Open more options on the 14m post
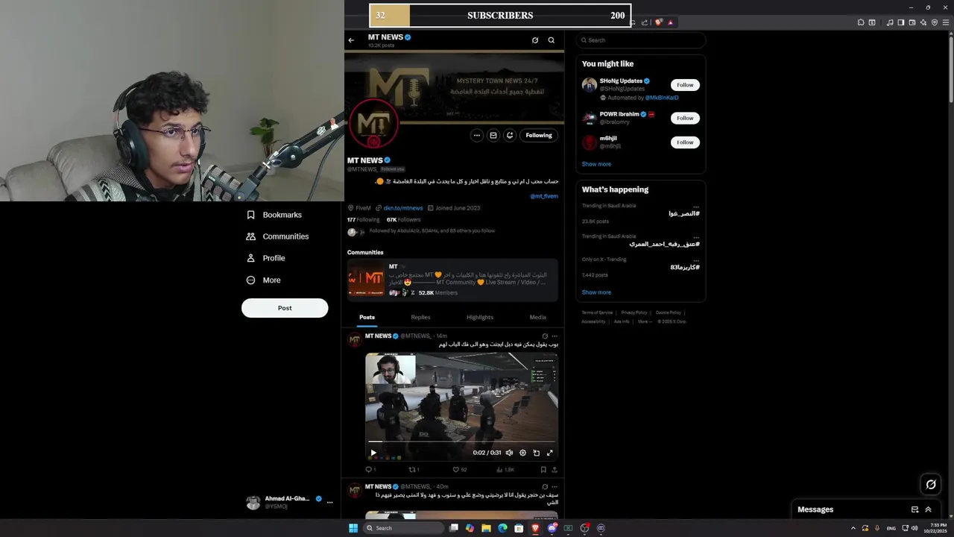 tap(555, 336)
